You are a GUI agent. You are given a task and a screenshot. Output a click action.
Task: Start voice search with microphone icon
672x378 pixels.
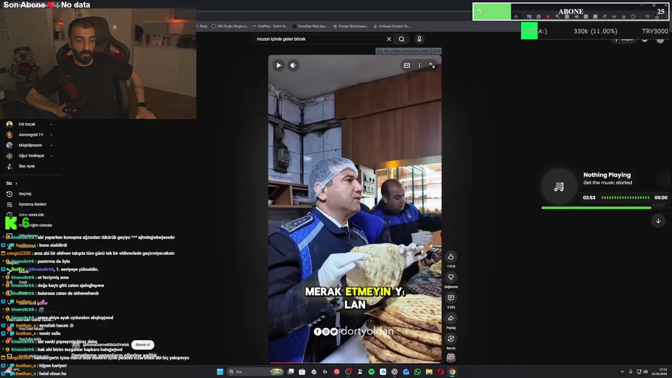coord(419,39)
